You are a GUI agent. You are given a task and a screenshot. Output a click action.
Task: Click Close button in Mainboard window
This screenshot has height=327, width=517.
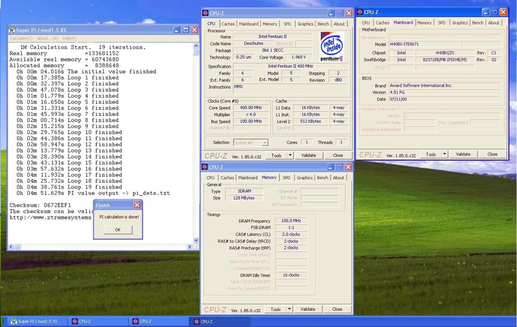tap(492, 154)
